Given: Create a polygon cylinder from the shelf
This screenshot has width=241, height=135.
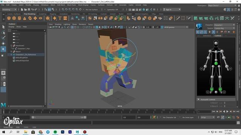Looking at the screenshot, I should pos(19,18).
